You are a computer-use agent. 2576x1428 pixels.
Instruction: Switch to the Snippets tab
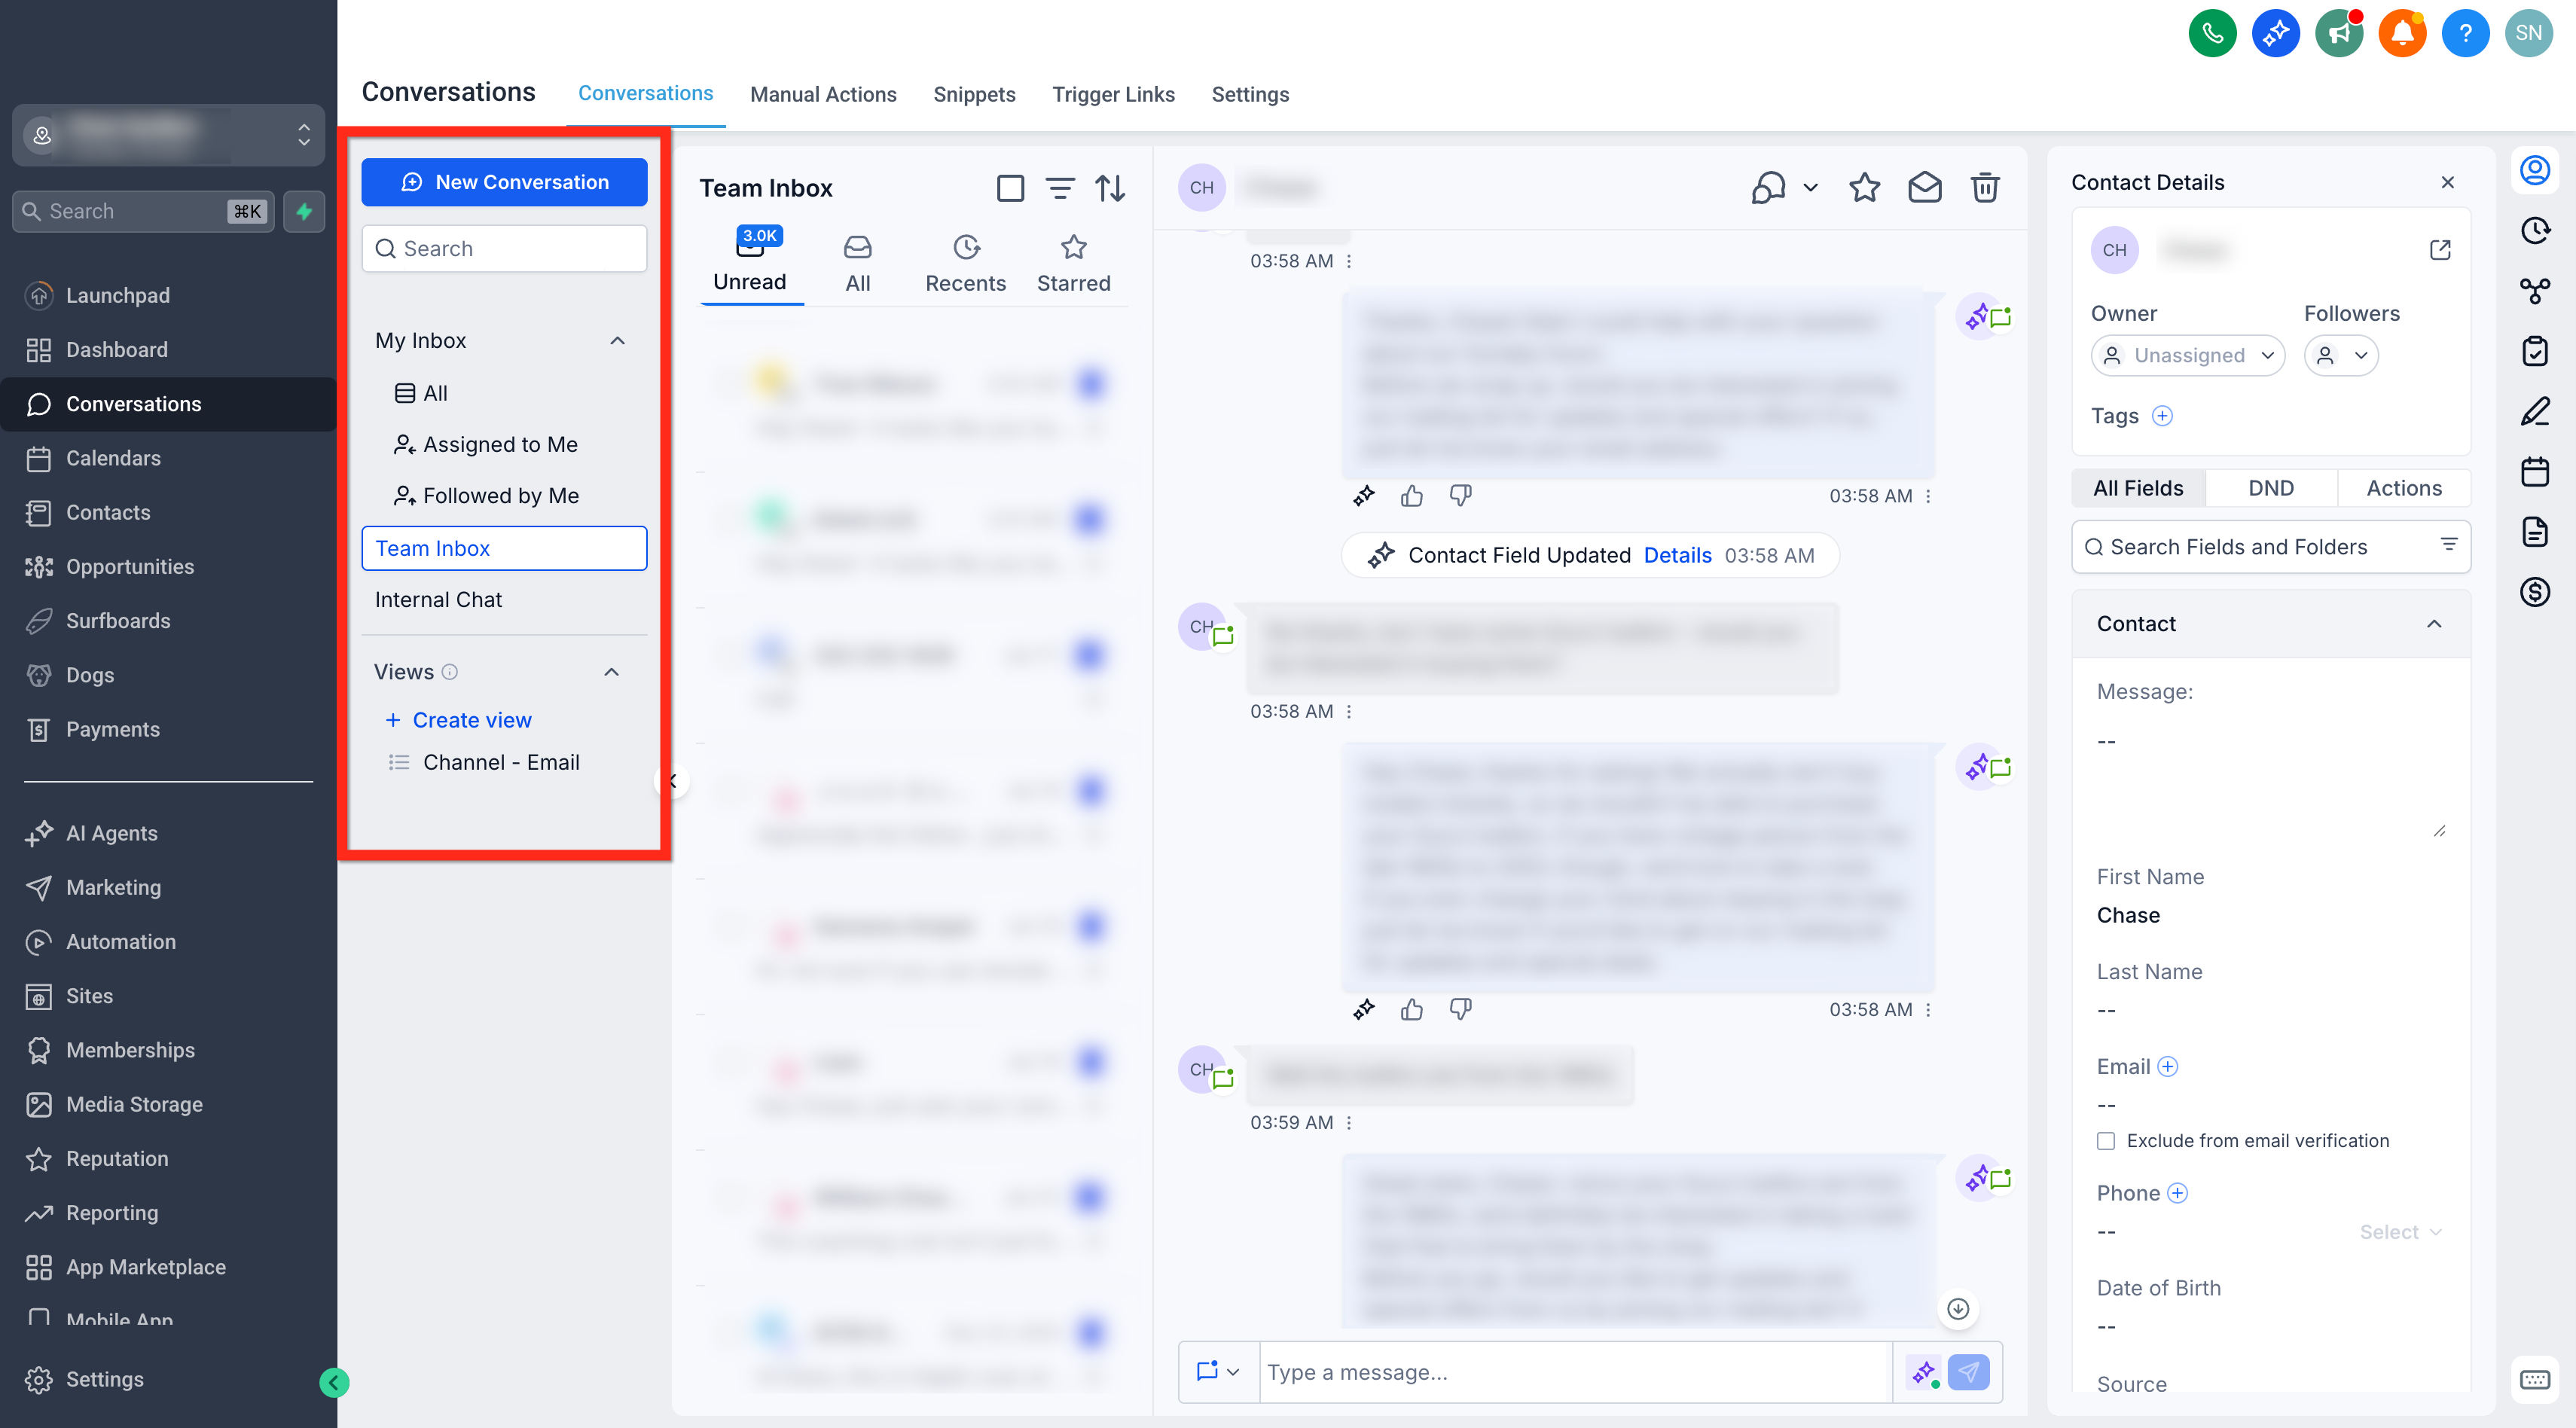(974, 94)
